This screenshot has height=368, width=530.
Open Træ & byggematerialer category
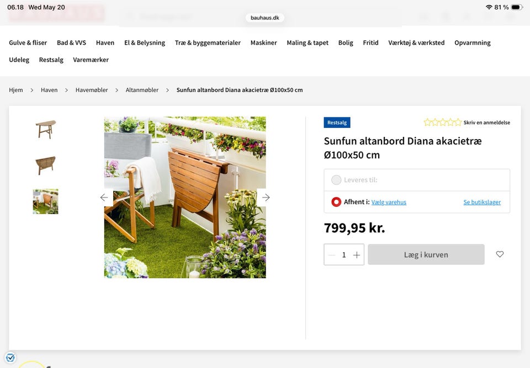[x=208, y=42]
